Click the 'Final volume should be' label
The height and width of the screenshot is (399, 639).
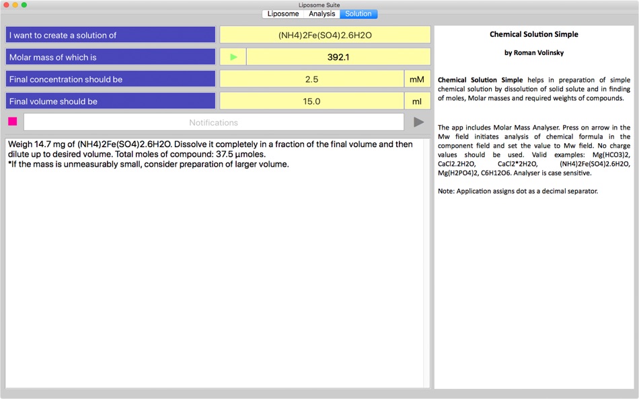pos(110,101)
